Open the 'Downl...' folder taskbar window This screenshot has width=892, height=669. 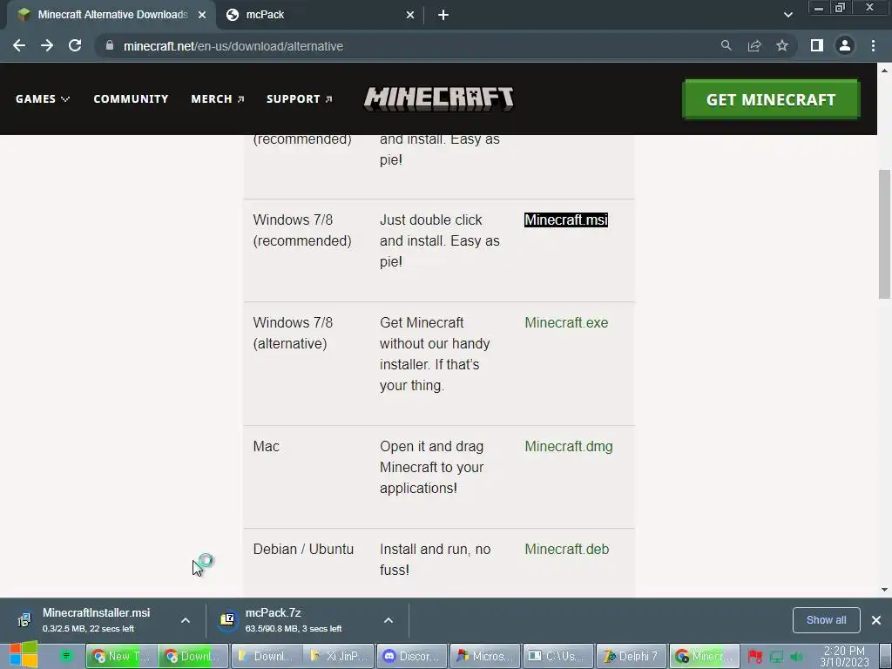267,656
